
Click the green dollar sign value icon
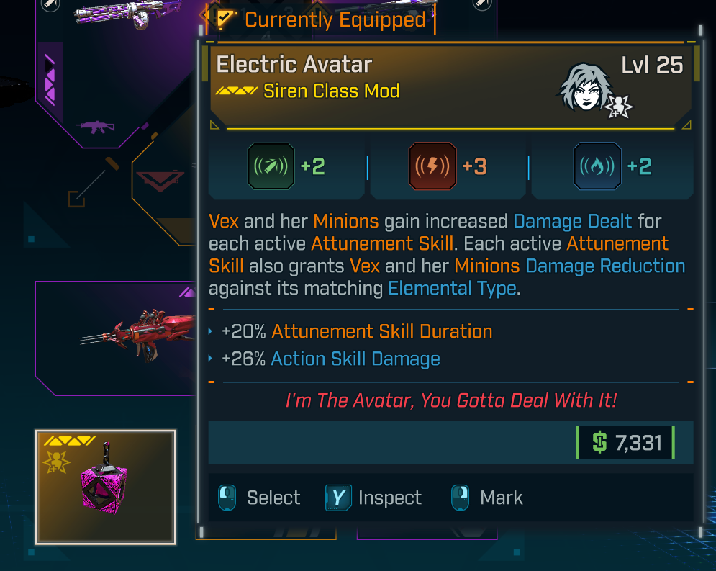pyautogui.click(x=599, y=442)
